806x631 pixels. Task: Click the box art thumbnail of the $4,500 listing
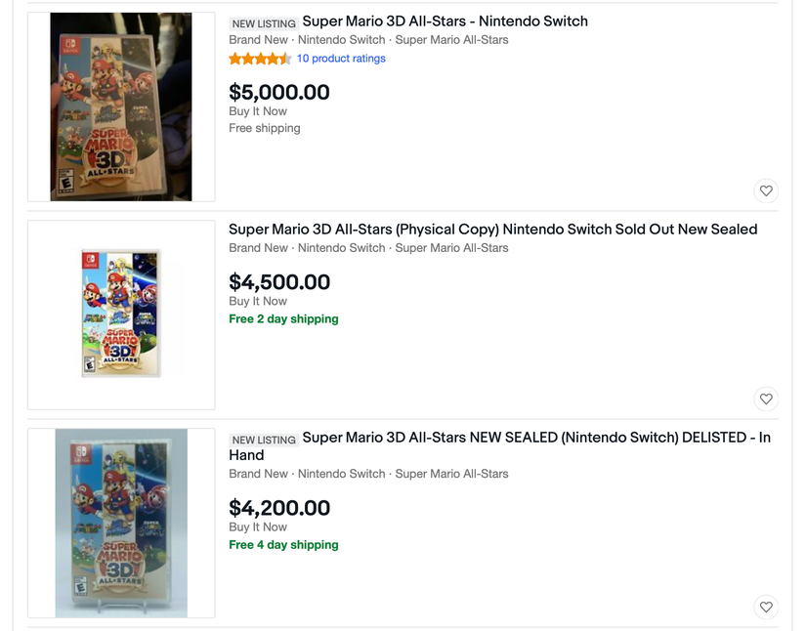pos(121,313)
